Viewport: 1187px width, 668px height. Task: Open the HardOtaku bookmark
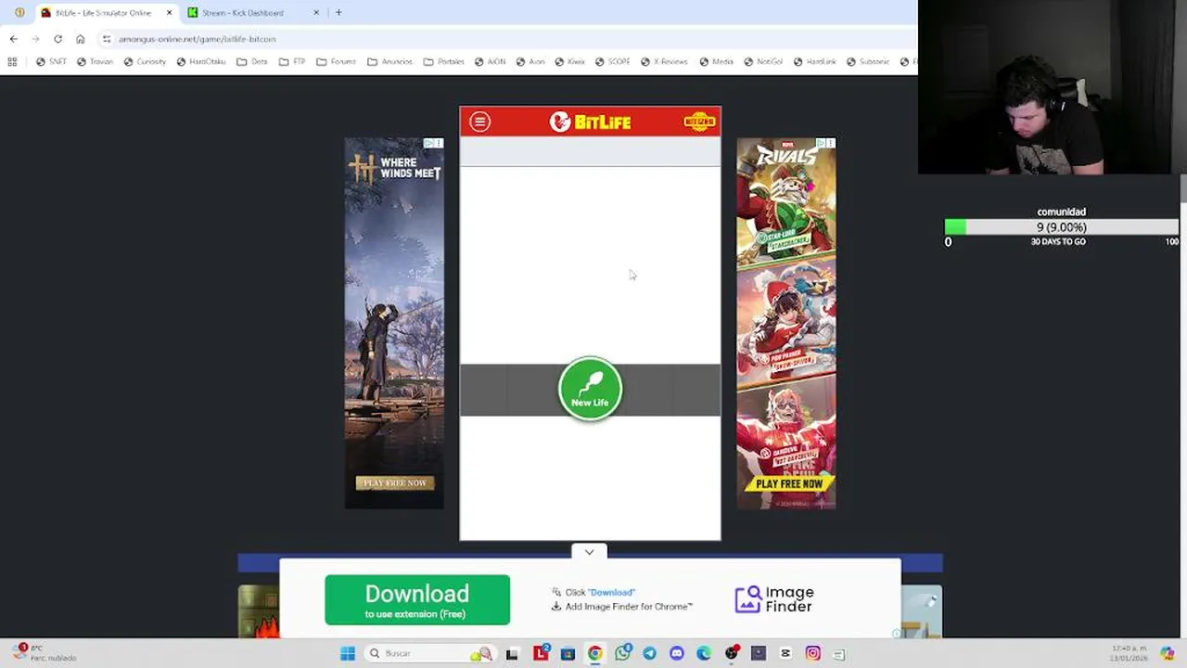[x=200, y=62]
